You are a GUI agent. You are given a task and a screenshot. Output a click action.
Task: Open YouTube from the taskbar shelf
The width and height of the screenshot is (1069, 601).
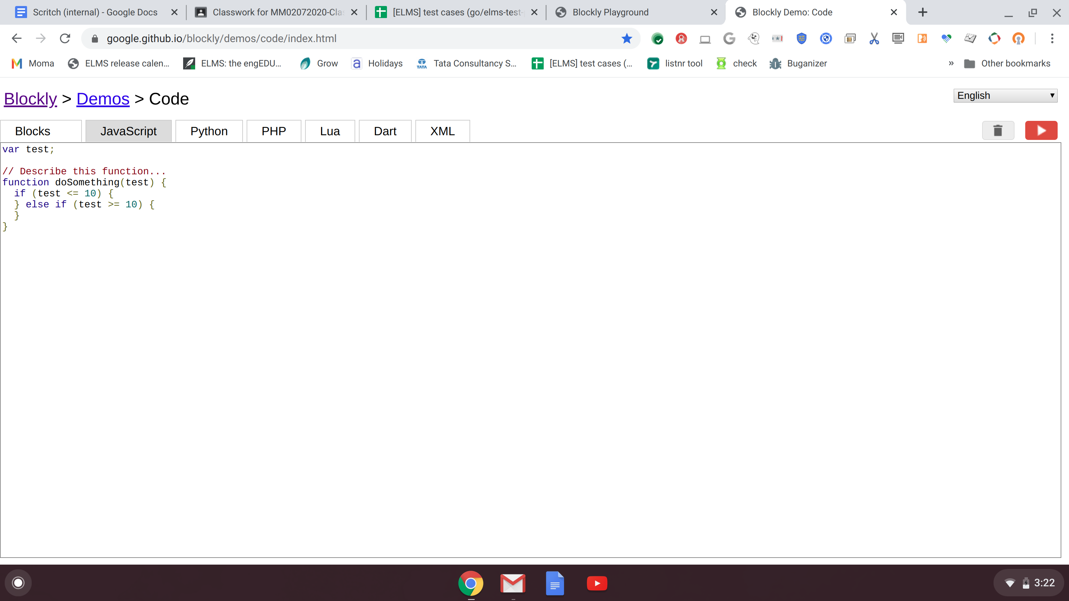tap(597, 583)
